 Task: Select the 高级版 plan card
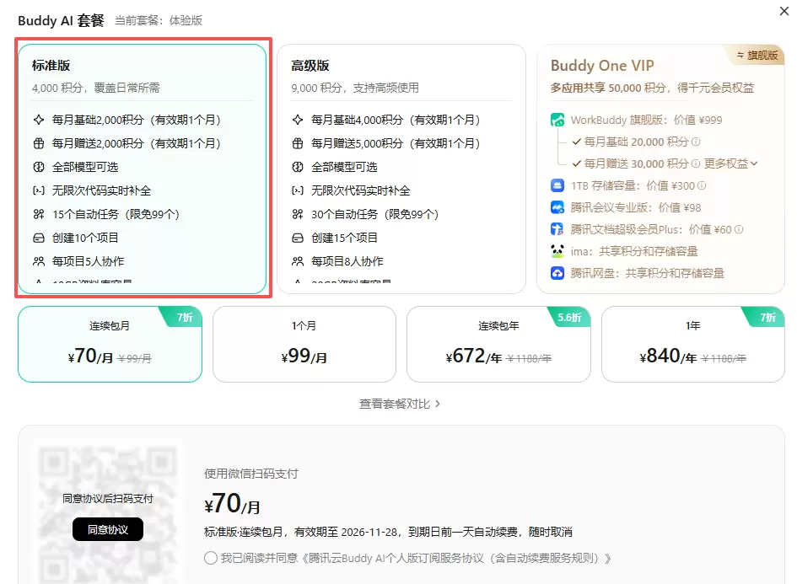(x=401, y=169)
